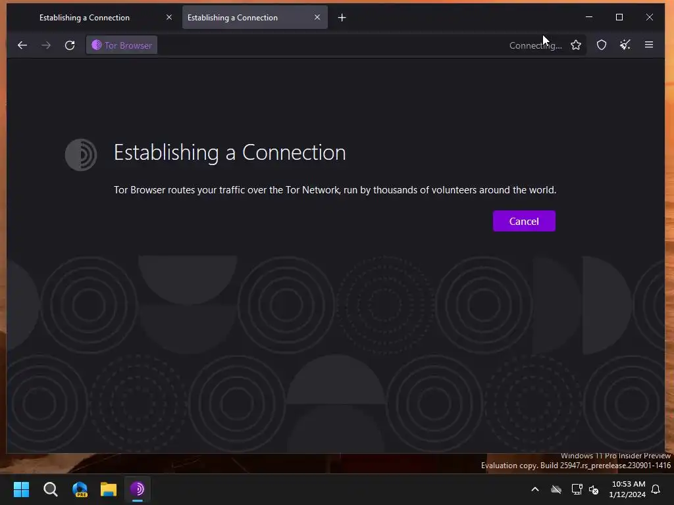Image resolution: width=674 pixels, height=505 pixels.
Task: Close the Tor Browser window
Action: [650, 17]
